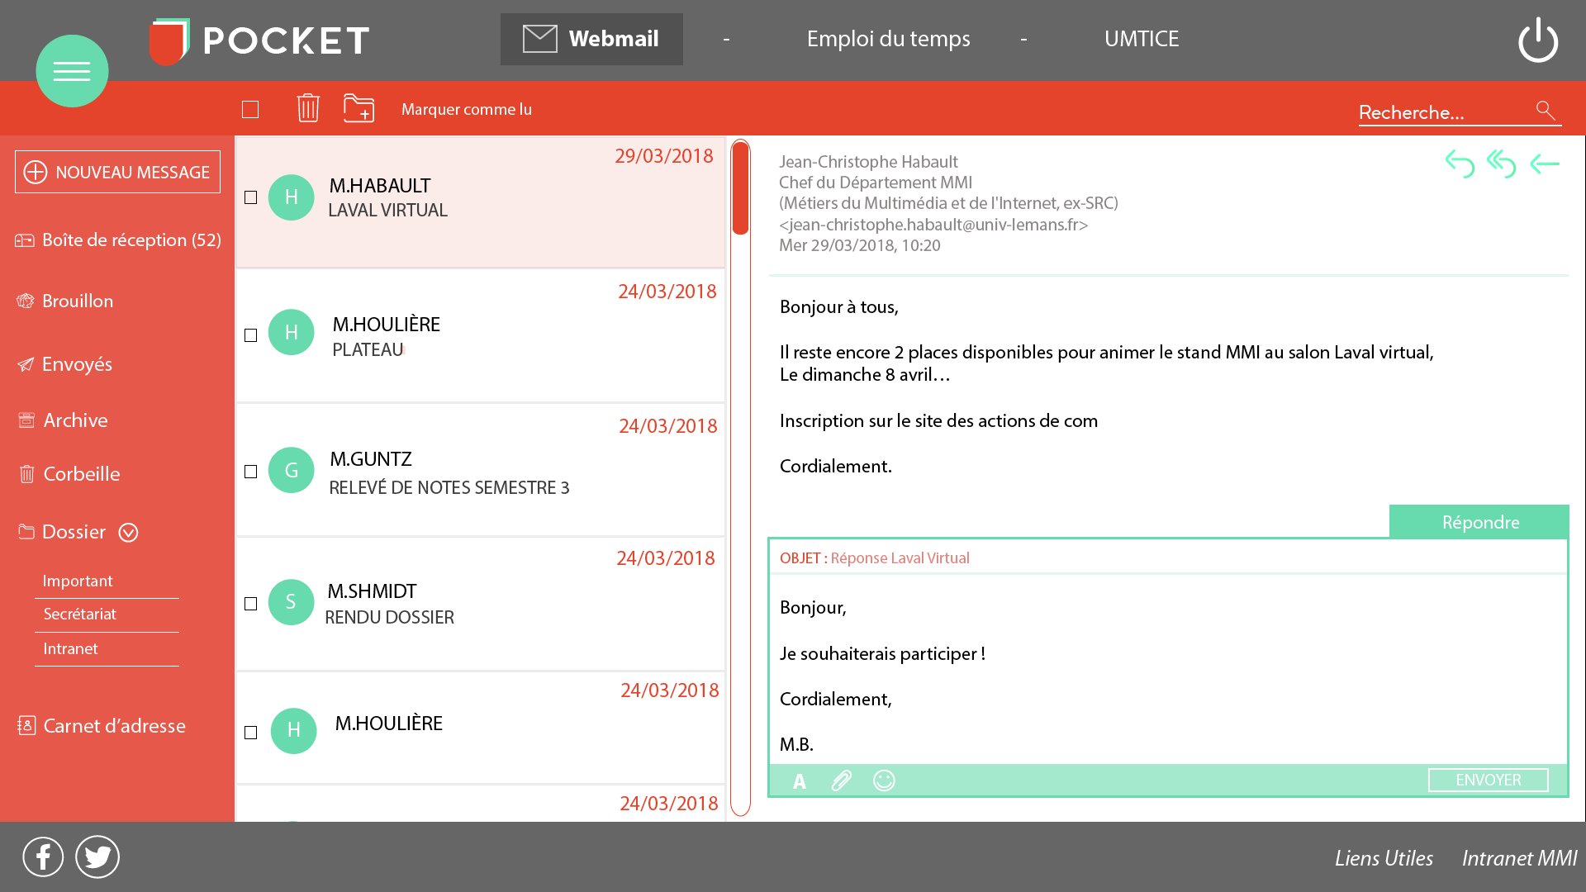Click the inbox tray icon beside Boîte de réception

coord(24,240)
